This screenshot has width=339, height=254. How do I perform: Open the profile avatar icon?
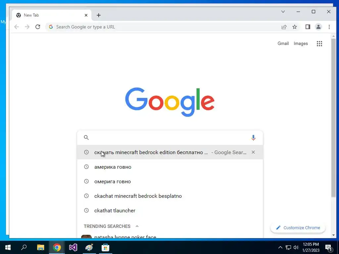pyautogui.click(x=318, y=27)
